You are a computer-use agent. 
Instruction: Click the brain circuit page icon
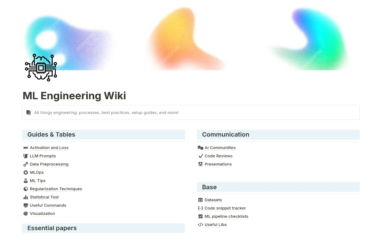tap(41, 67)
